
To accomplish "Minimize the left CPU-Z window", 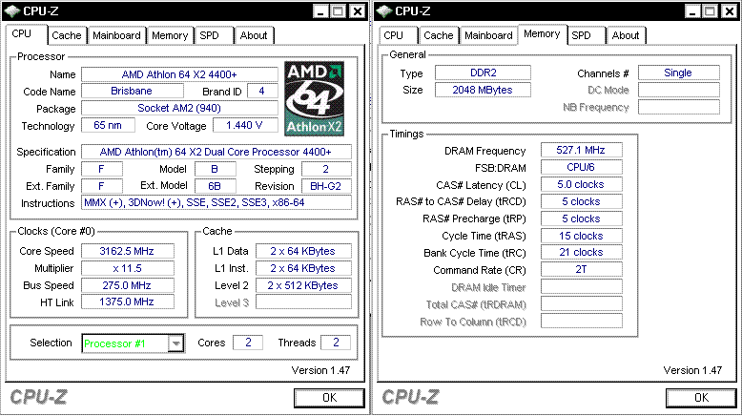I will pos(320,11).
